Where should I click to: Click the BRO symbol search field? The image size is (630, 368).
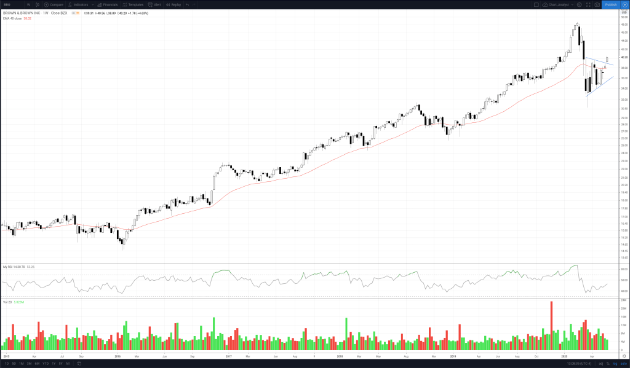(9, 4)
